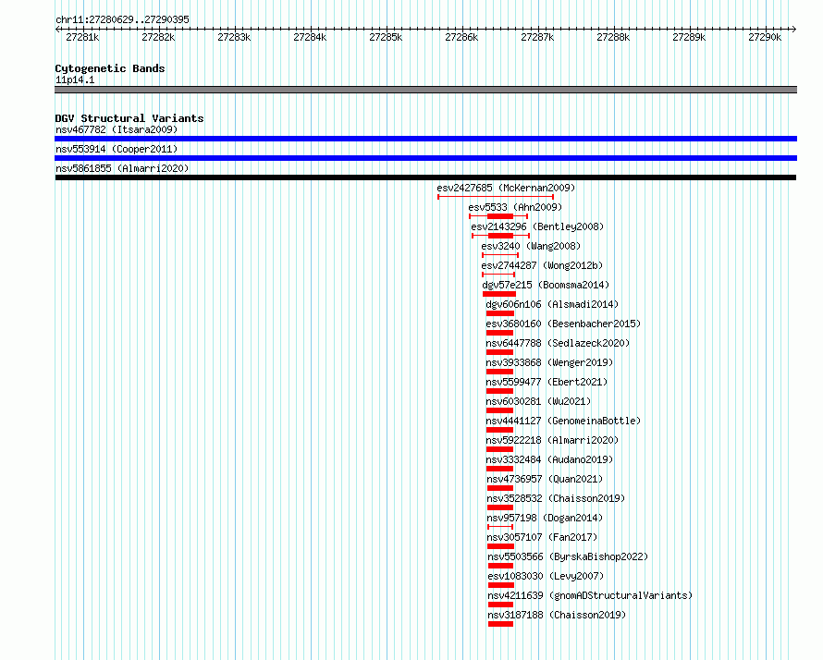This screenshot has height=660, width=823.
Task: Click the 27288k ruler tick label
Action: pos(613,37)
